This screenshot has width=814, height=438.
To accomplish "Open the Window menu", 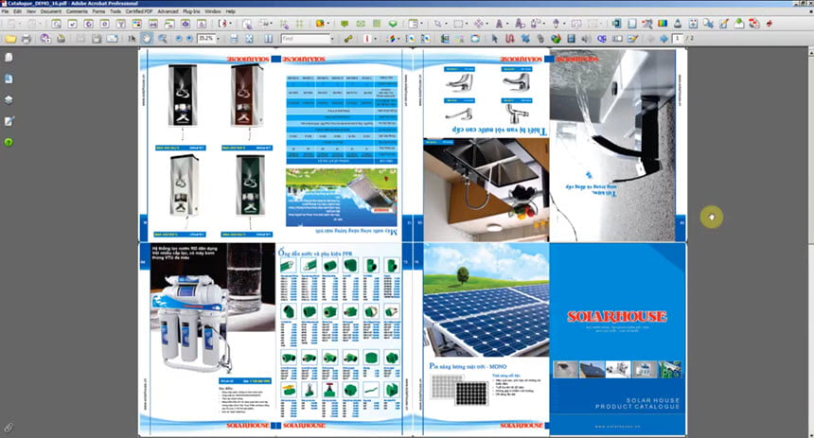I will pyautogui.click(x=213, y=11).
